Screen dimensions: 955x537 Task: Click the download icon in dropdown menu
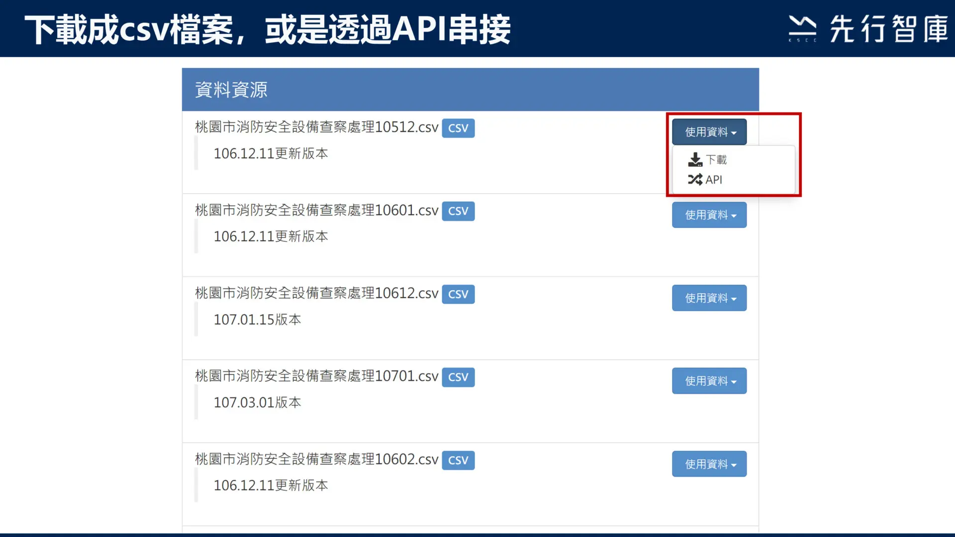695,160
